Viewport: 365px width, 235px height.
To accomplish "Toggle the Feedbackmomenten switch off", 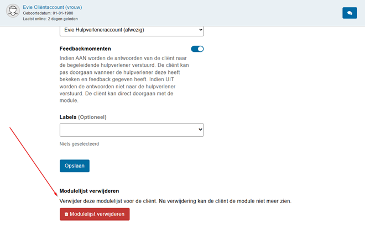I will click(197, 49).
